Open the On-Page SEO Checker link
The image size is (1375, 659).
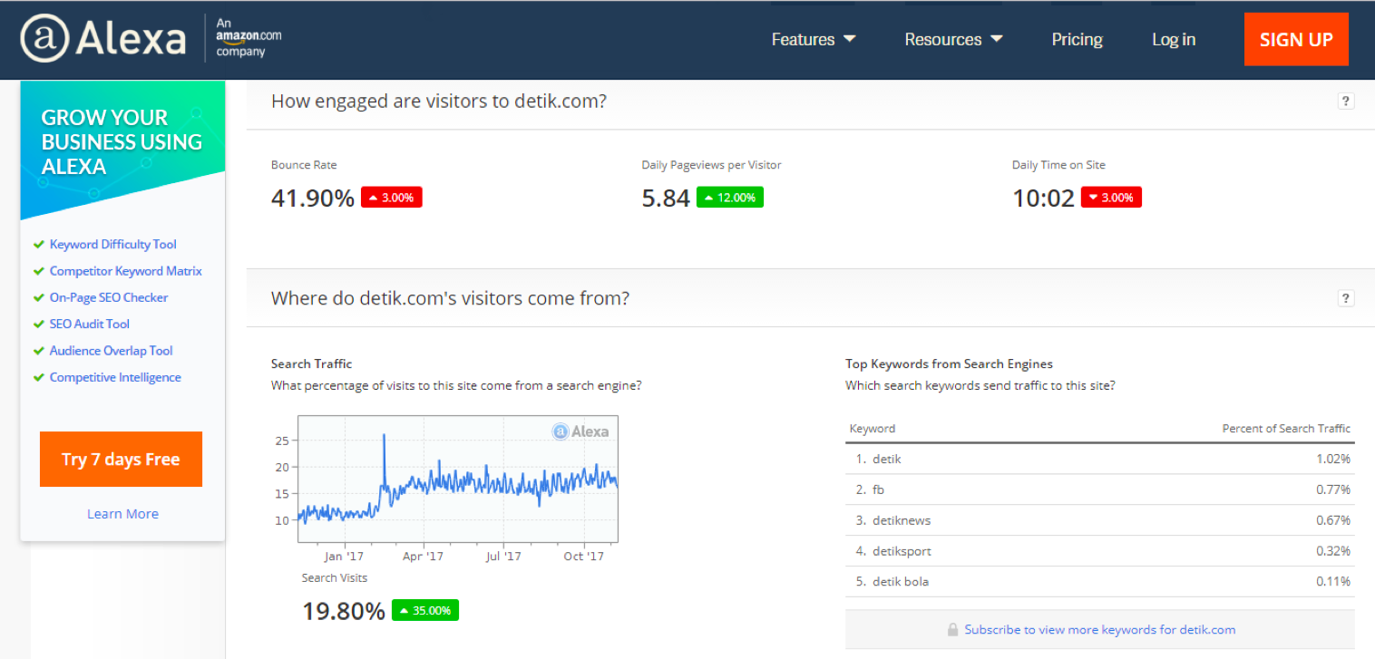click(109, 297)
